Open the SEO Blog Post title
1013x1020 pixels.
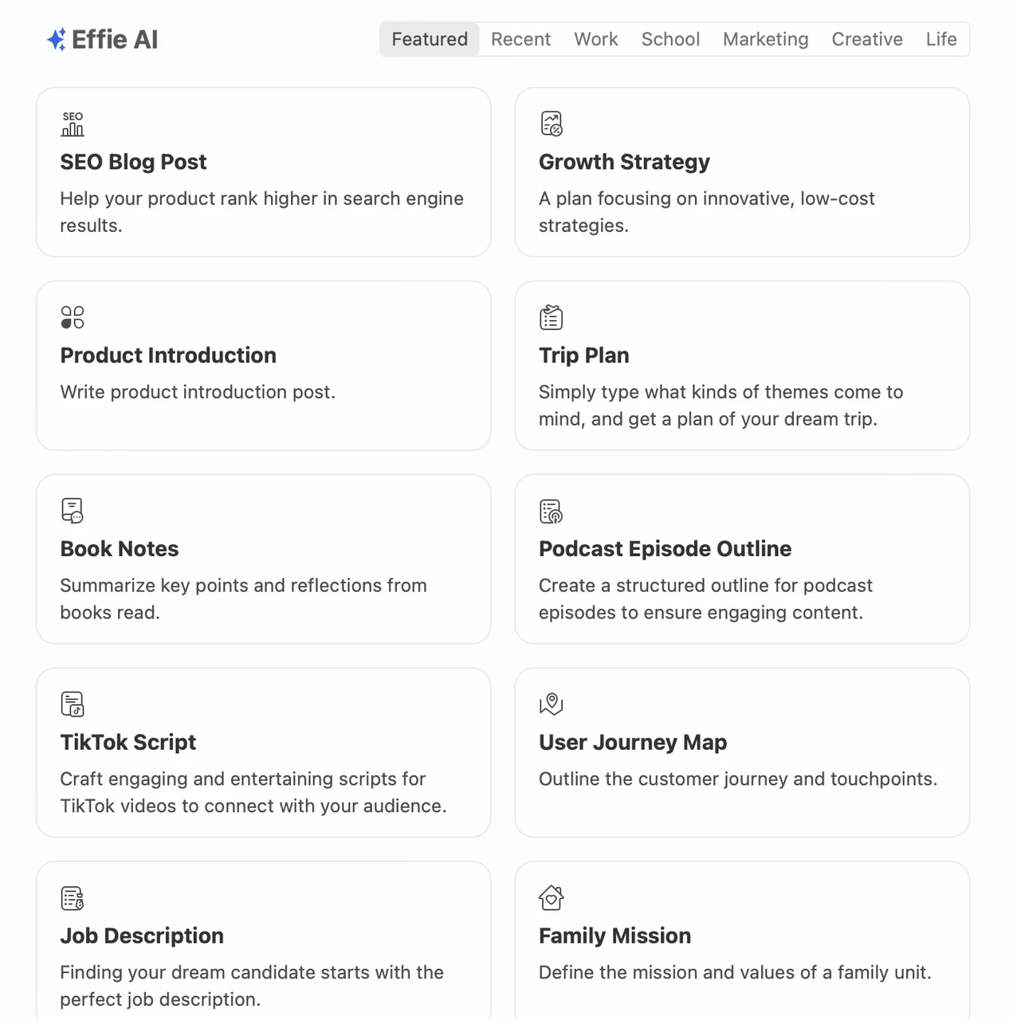click(133, 162)
